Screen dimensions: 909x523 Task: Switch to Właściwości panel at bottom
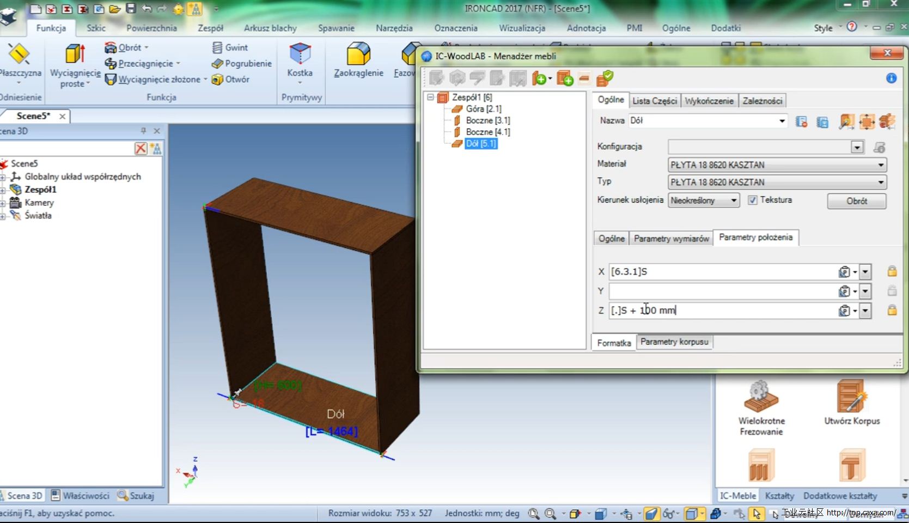(x=80, y=495)
